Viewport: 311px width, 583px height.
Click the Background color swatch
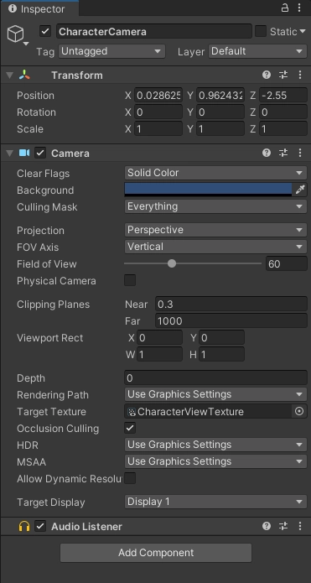pos(208,190)
